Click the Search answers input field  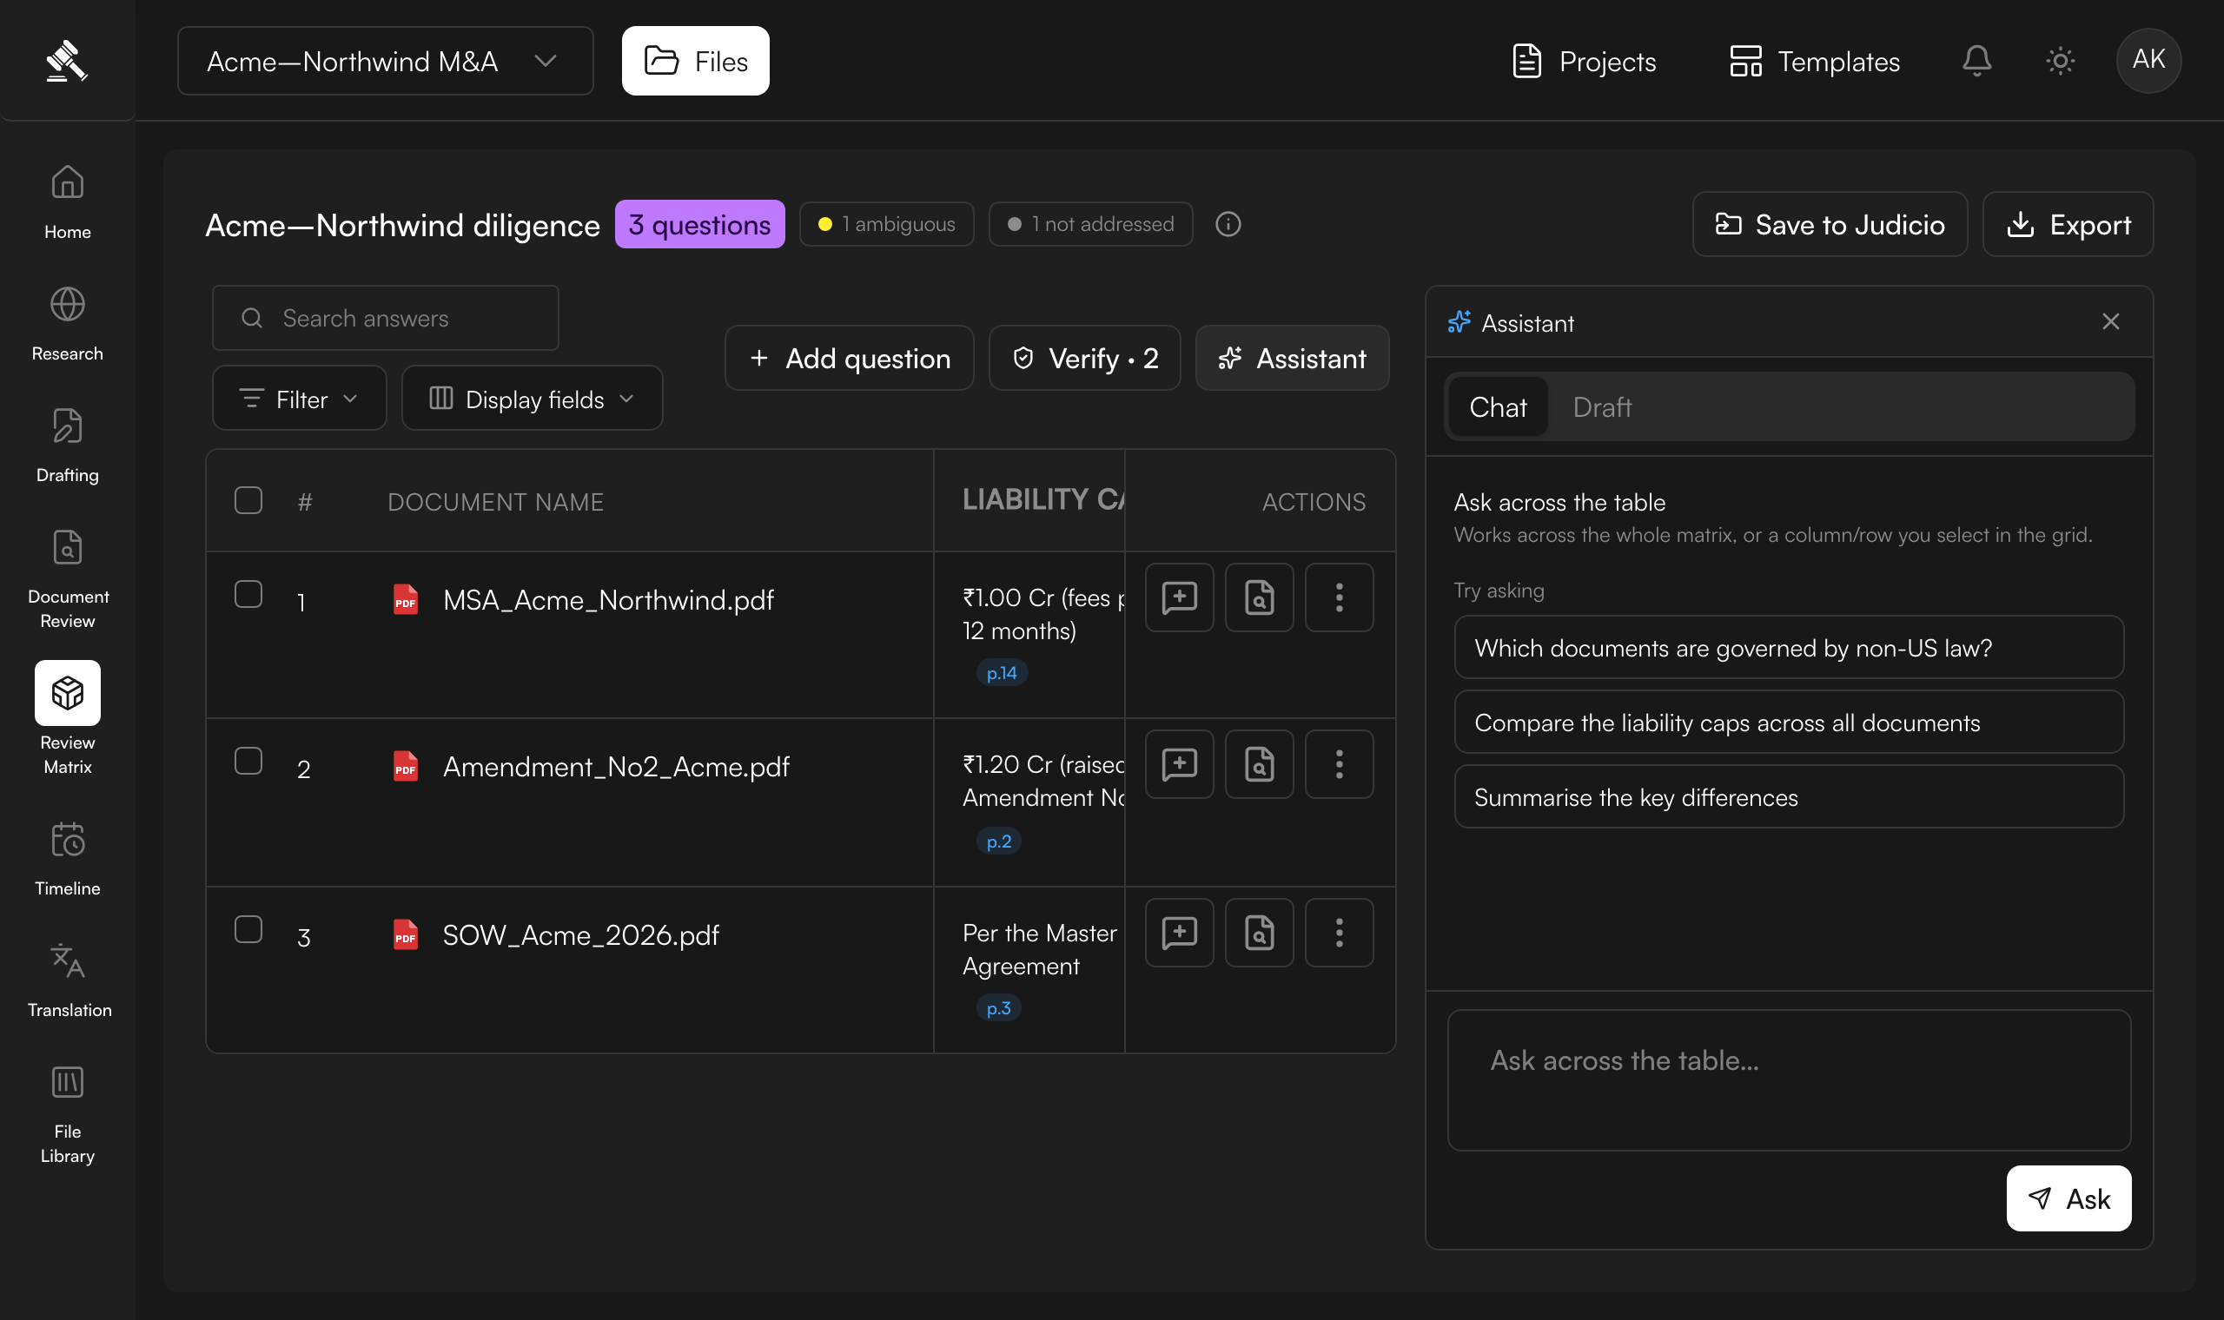tap(385, 318)
